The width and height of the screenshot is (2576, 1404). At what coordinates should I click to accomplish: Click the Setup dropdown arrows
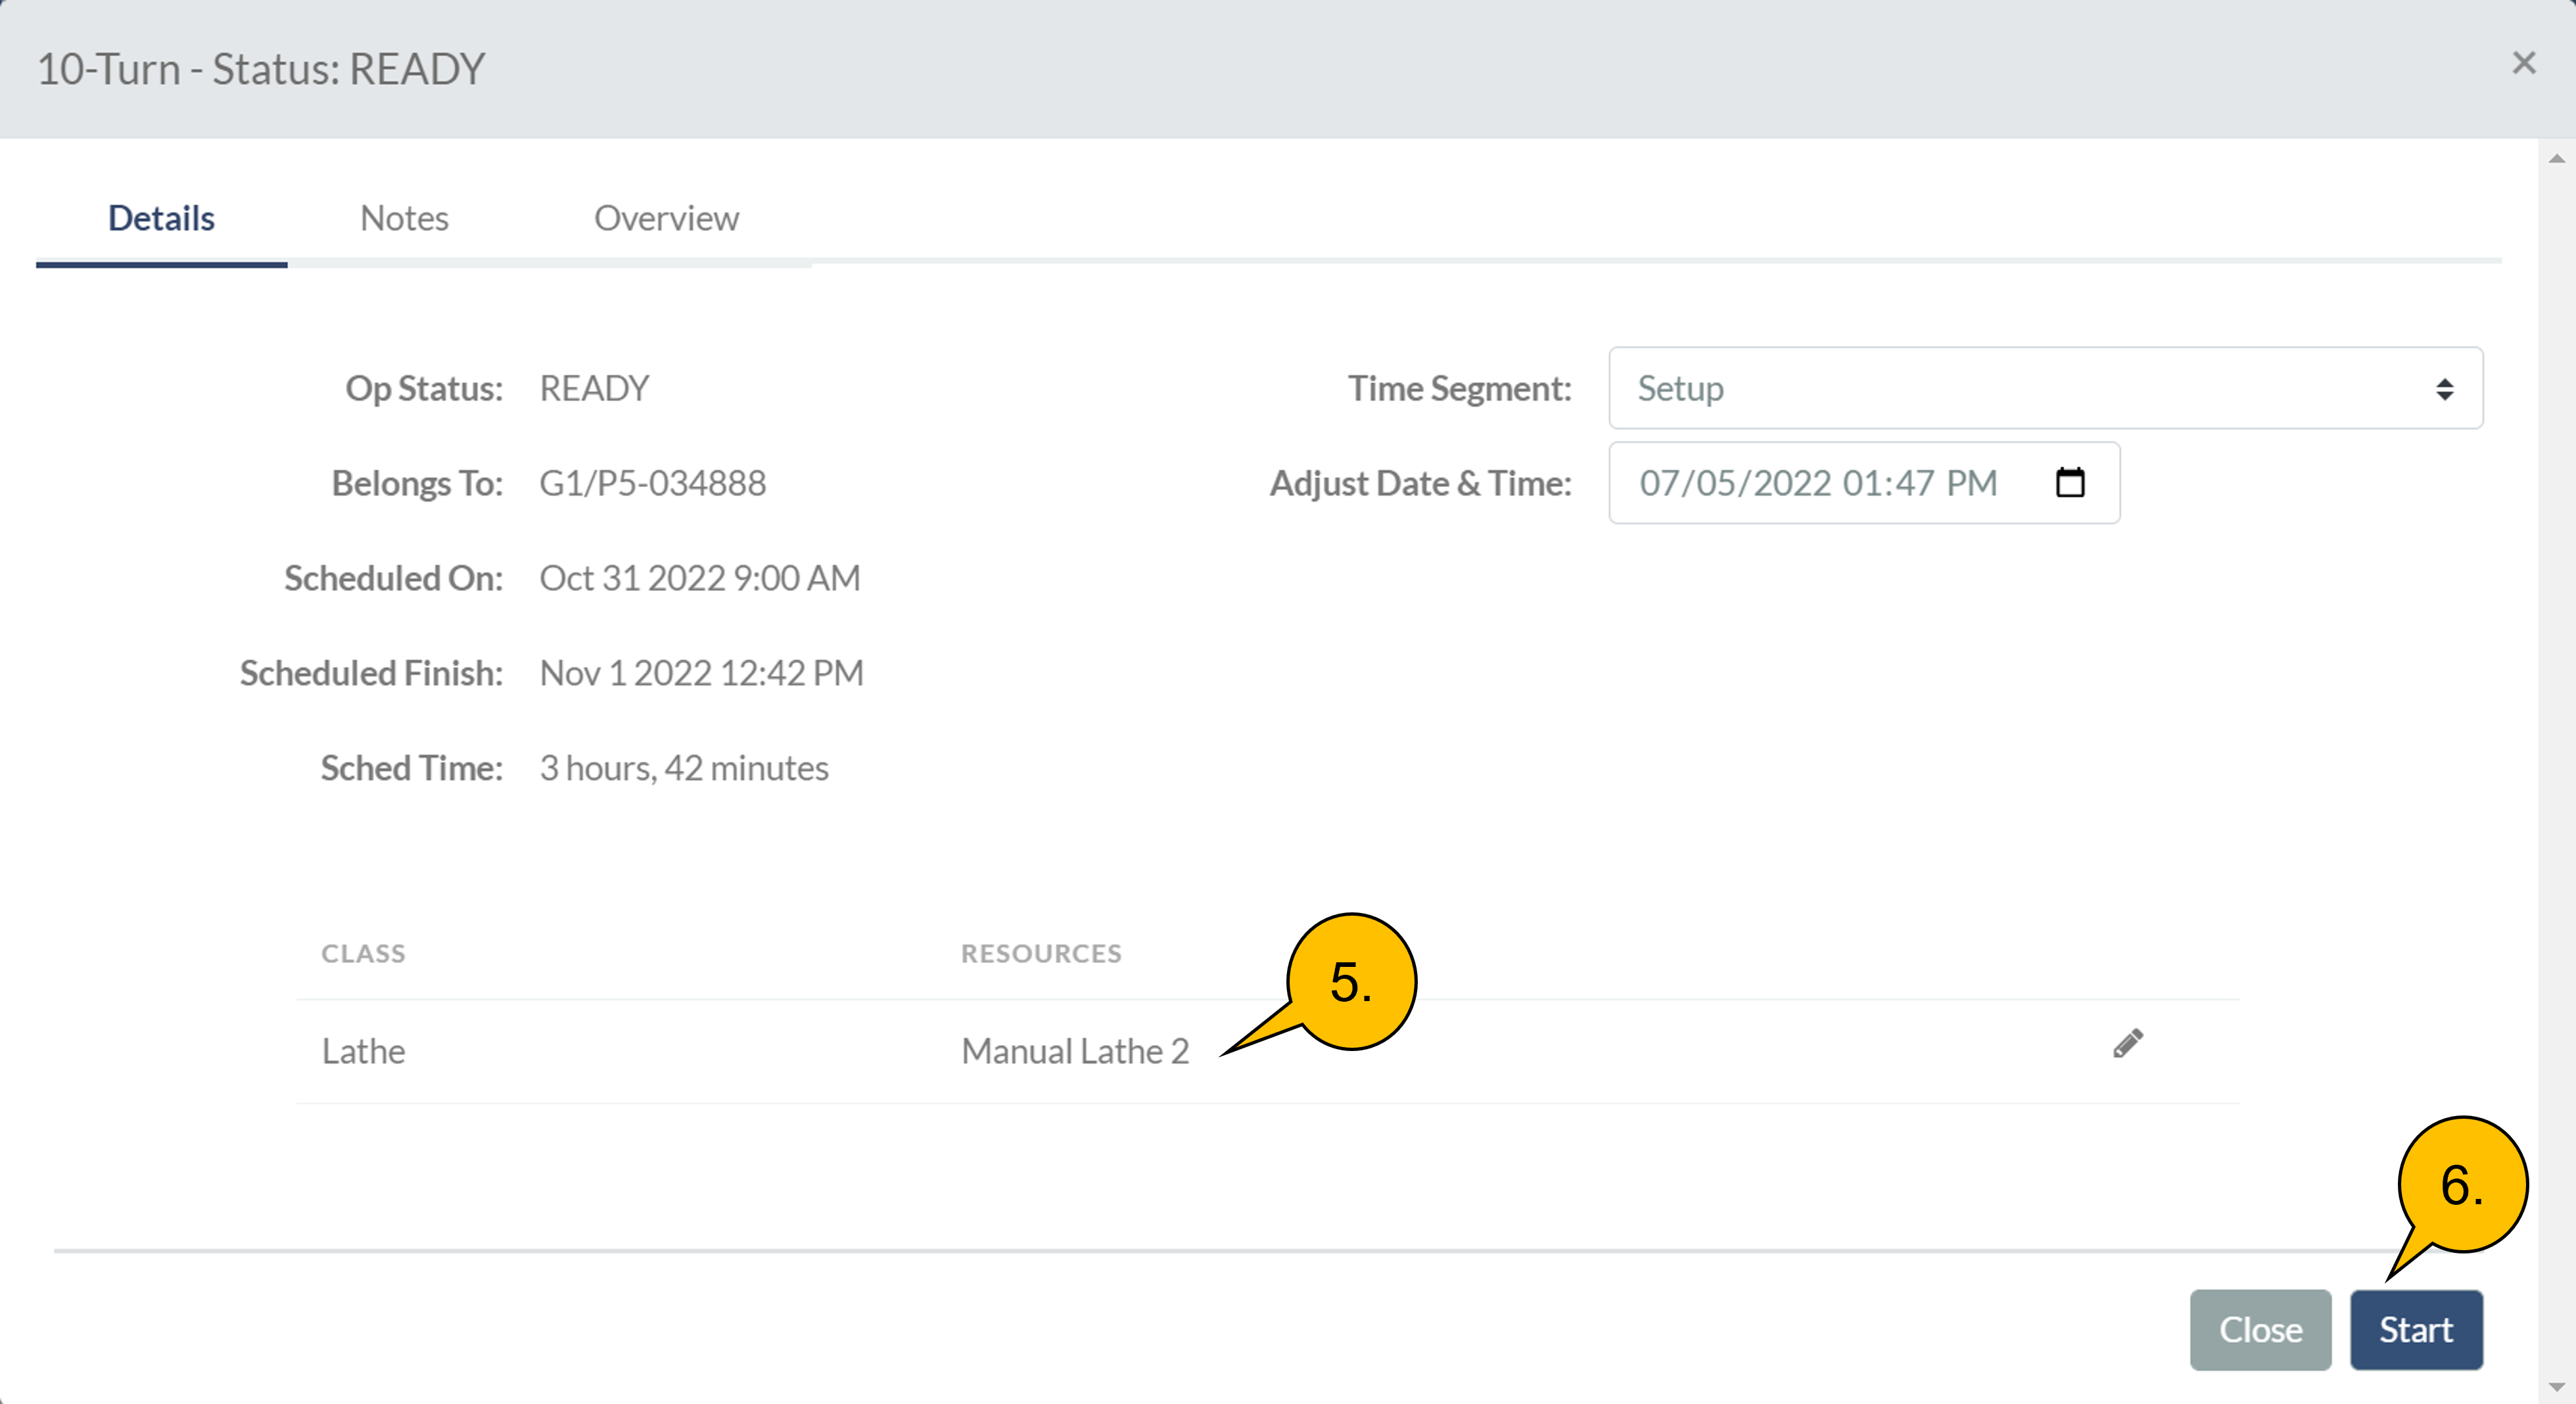pos(2444,389)
